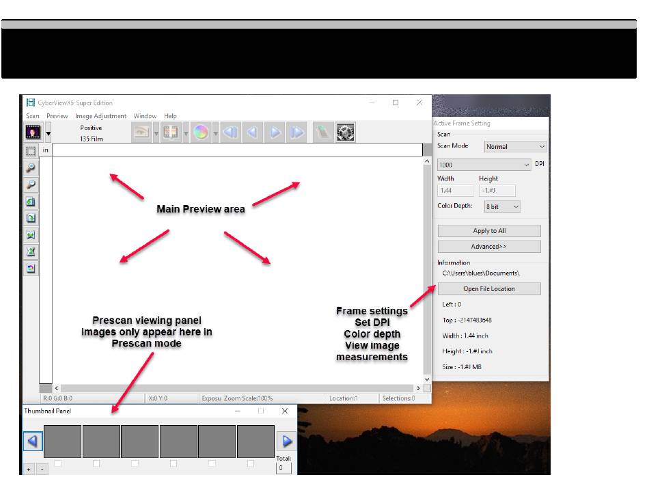Check the checkbox under the third thumbnail
This screenshot has width=649, height=477.
pyautogui.click(x=135, y=463)
